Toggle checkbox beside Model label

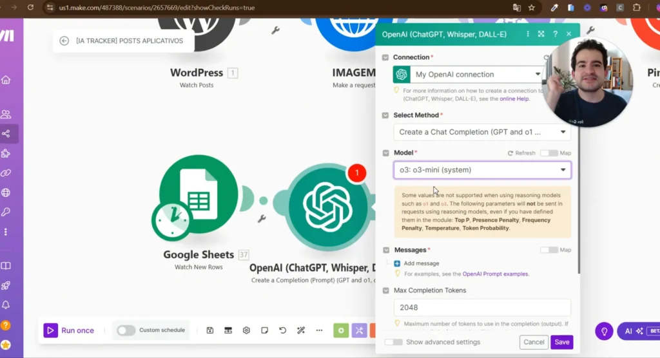385,153
